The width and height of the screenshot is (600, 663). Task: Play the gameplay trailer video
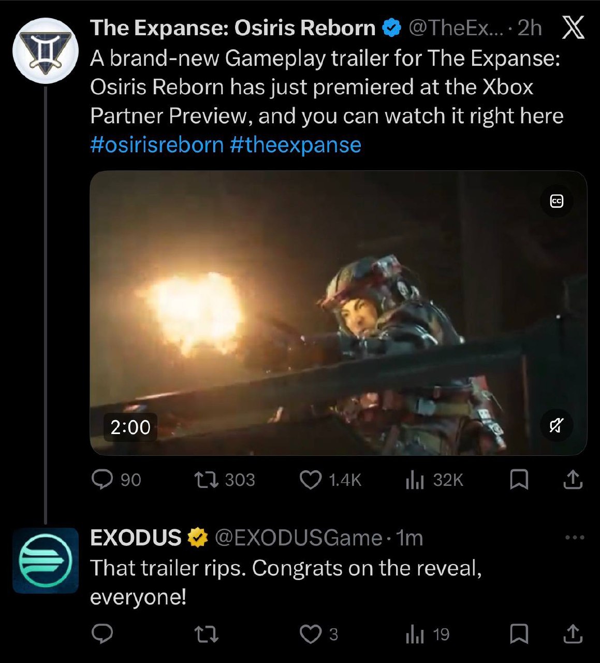[x=338, y=313]
